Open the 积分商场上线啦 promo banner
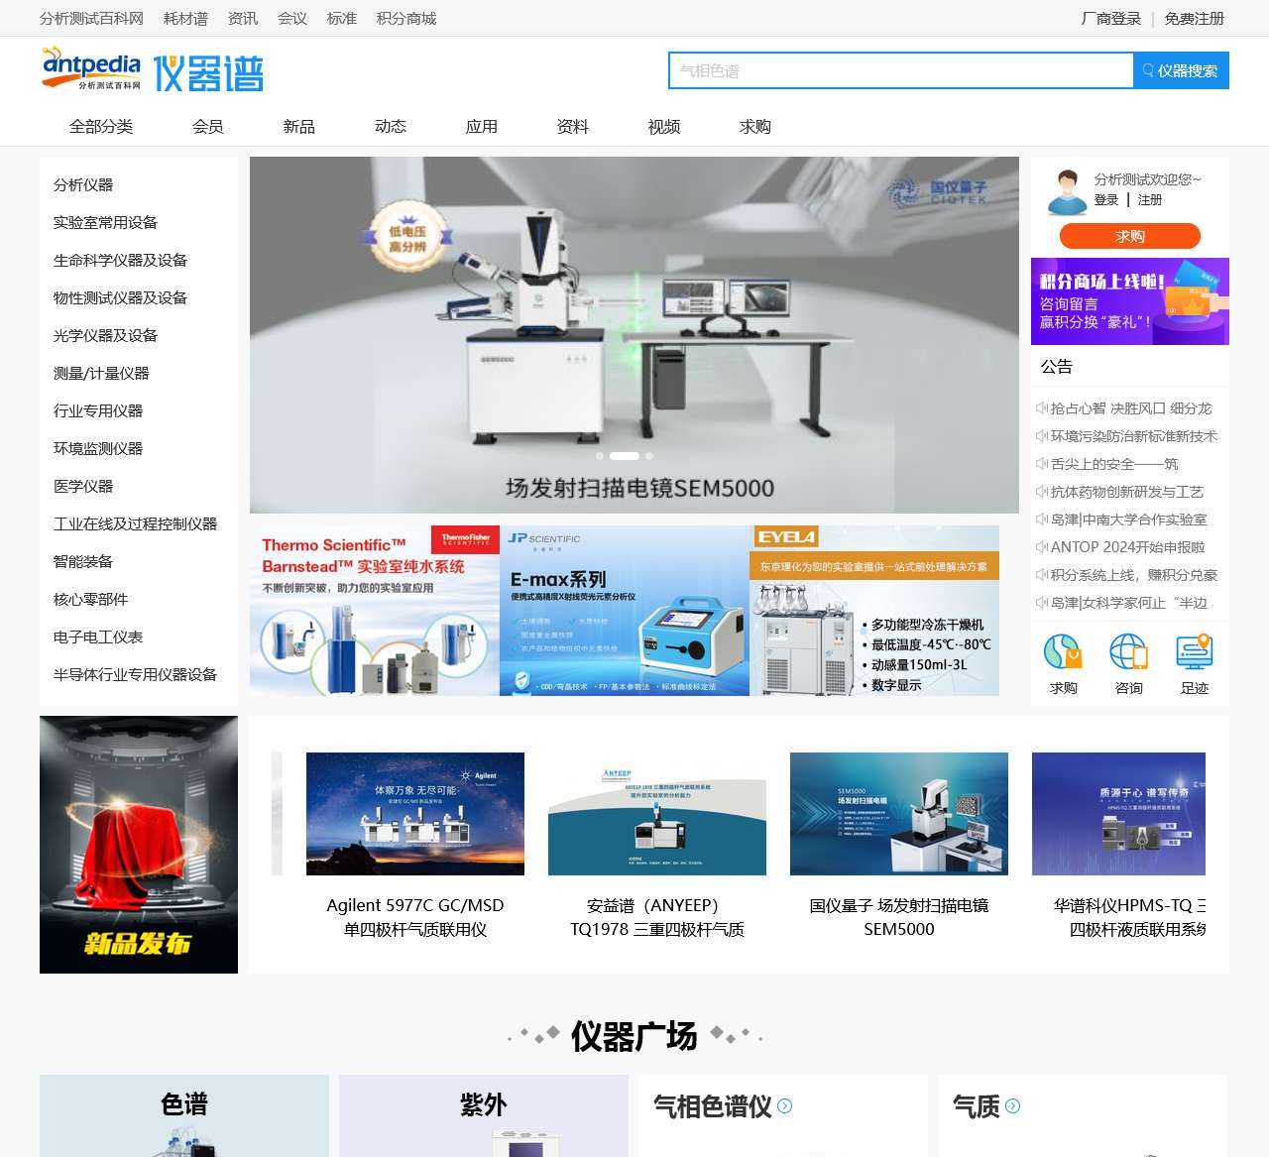 1130,301
